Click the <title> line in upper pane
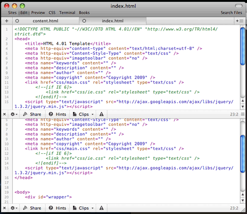Viewport: 247px width, 214px height. [68, 43]
